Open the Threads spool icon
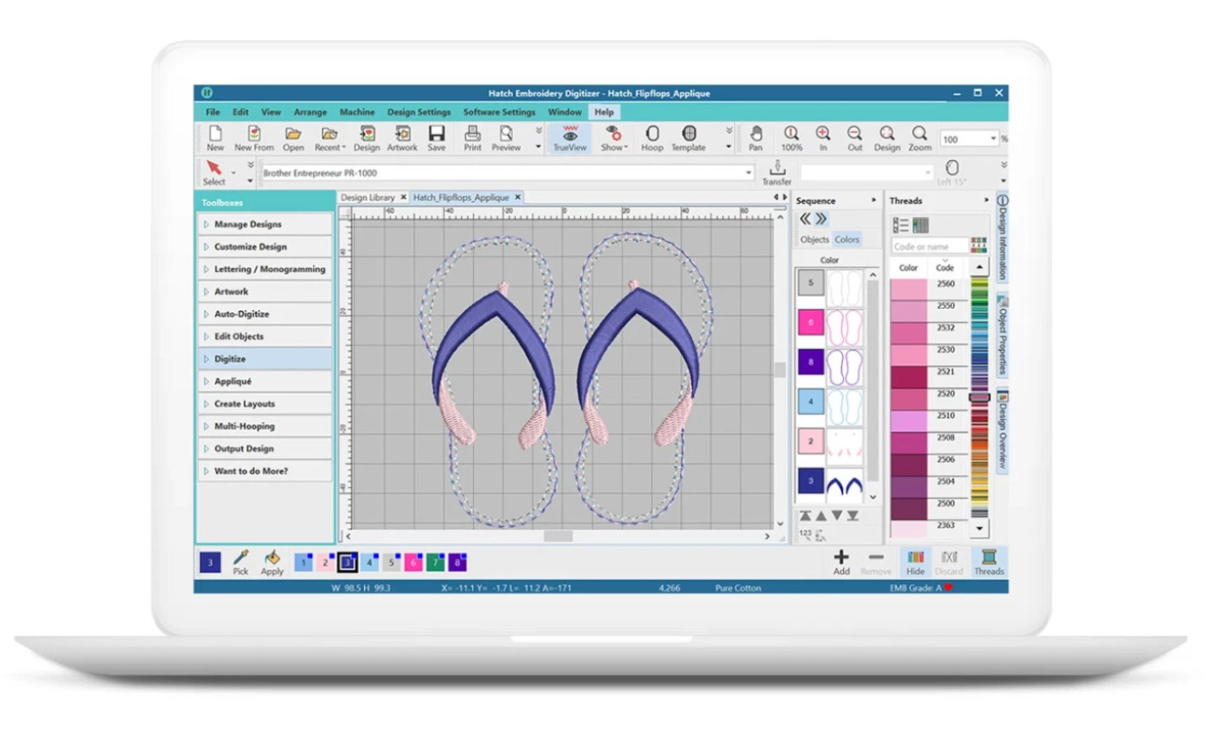1211x732 pixels. pyautogui.click(x=989, y=563)
